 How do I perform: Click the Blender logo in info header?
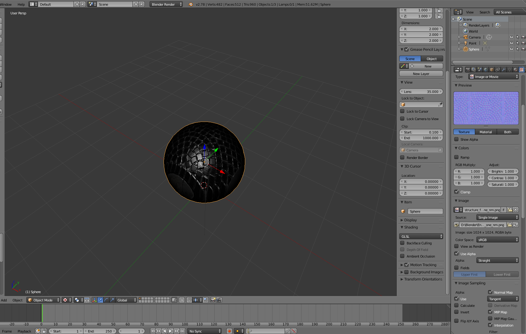(x=190, y=4)
